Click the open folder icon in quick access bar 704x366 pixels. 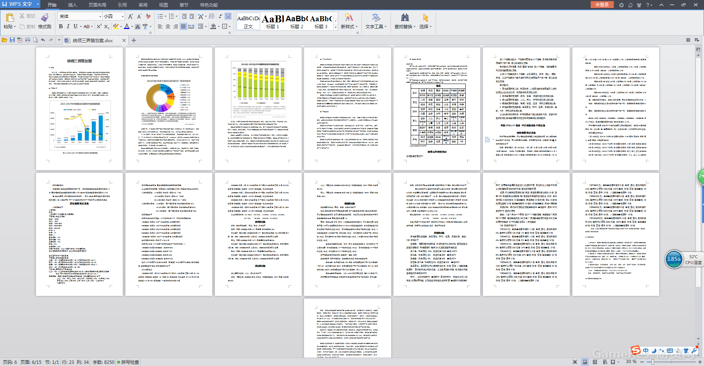click(x=4, y=40)
